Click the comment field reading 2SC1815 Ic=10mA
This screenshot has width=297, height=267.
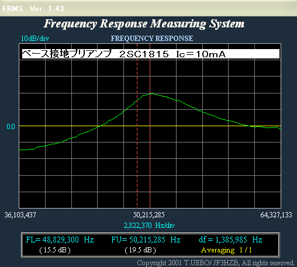pos(151,54)
